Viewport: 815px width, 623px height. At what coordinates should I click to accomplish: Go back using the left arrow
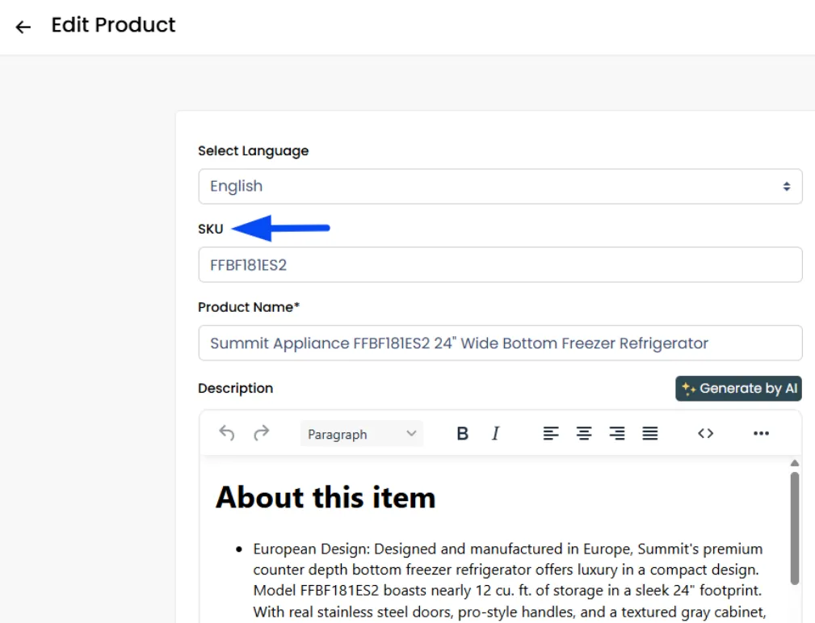(x=23, y=27)
